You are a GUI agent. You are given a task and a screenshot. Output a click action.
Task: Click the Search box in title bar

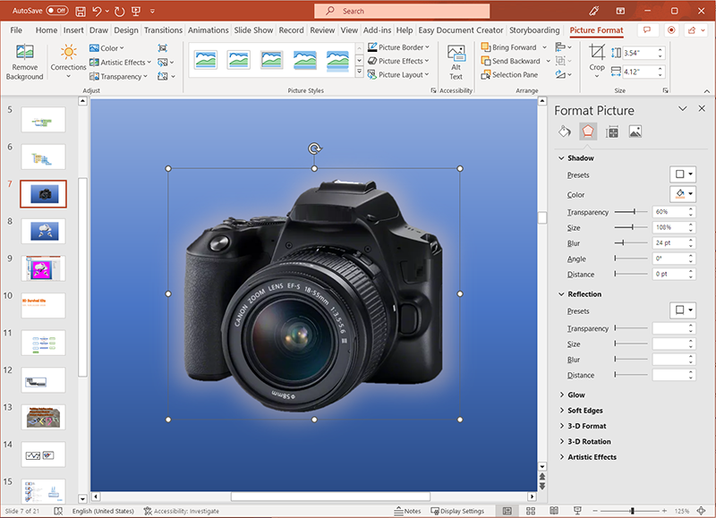[x=402, y=11]
